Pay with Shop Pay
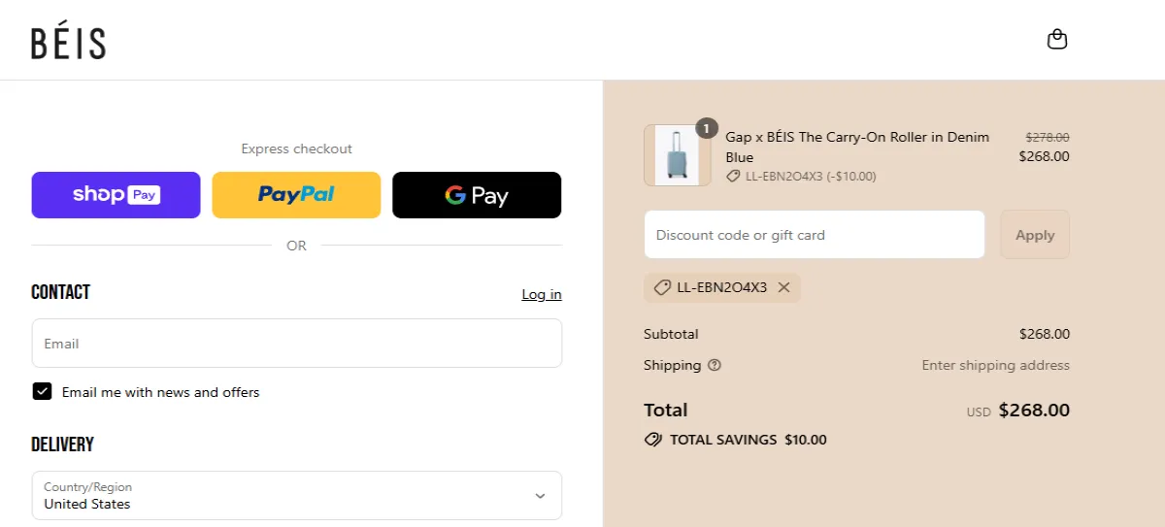This screenshot has height=527, width=1165. (x=116, y=195)
